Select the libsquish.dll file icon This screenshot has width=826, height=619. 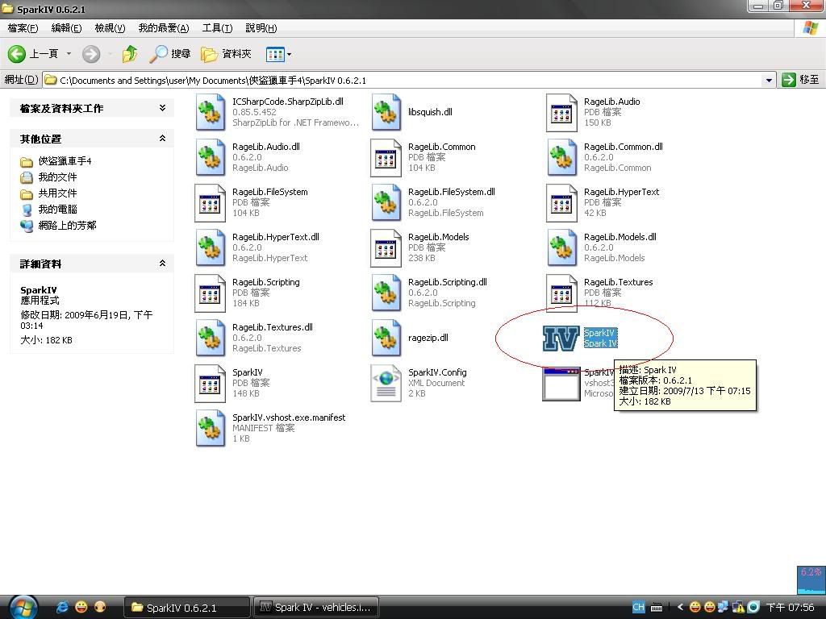tap(386, 112)
